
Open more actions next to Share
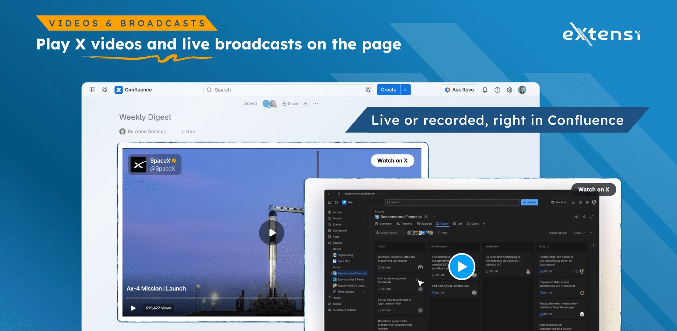[x=315, y=104]
